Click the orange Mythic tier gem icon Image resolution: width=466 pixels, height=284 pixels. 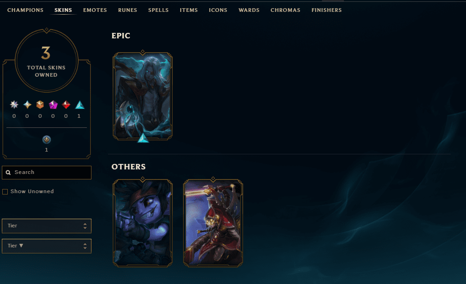click(x=40, y=105)
